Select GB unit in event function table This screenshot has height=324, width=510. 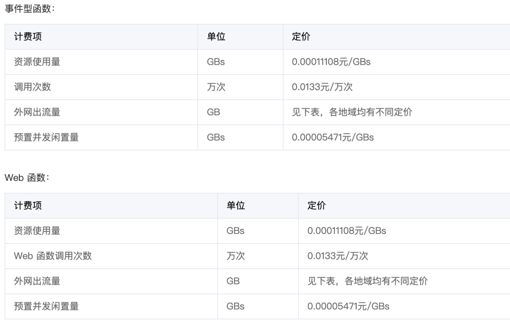(x=214, y=112)
